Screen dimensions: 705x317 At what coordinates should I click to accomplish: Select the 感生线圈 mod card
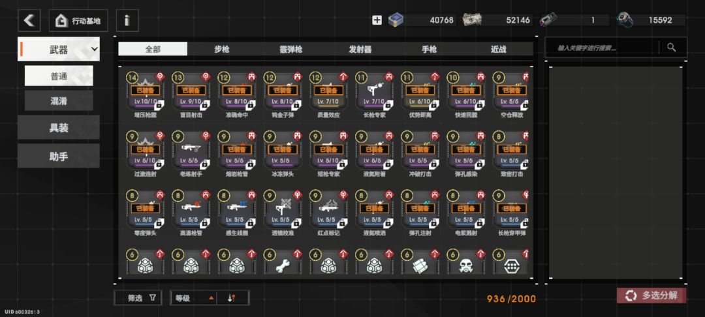237,213
